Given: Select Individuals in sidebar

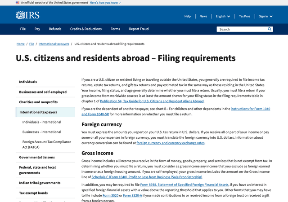Looking at the screenshot, I should 45,82.
